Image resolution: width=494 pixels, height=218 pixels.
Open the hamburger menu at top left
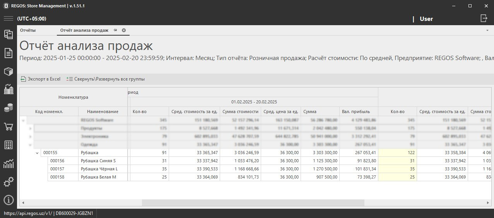[x=8, y=19]
